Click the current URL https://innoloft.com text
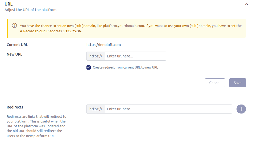253x145 pixels. coord(103,45)
